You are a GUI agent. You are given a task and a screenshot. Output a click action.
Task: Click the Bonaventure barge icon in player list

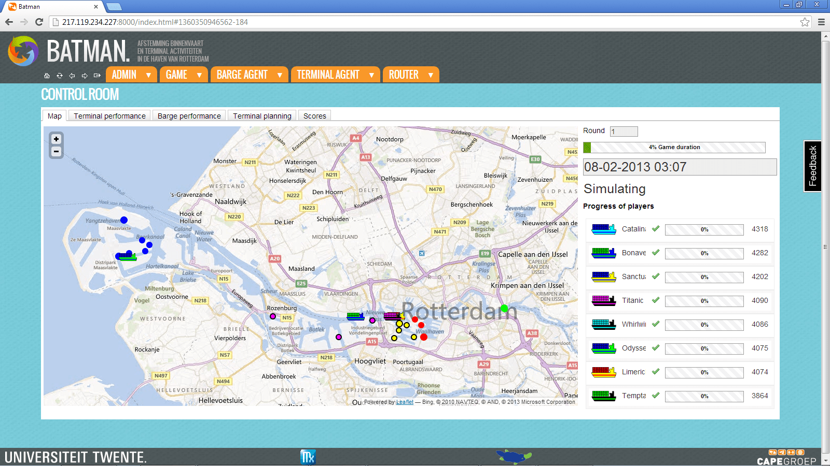click(604, 253)
